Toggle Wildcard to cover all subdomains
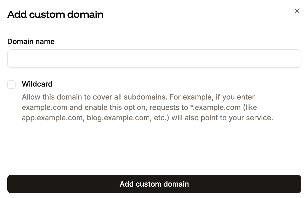The height and width of the screenshot is (198, 306). click(11, 84)
